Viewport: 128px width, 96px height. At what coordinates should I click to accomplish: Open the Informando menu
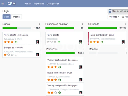[39, 4]
